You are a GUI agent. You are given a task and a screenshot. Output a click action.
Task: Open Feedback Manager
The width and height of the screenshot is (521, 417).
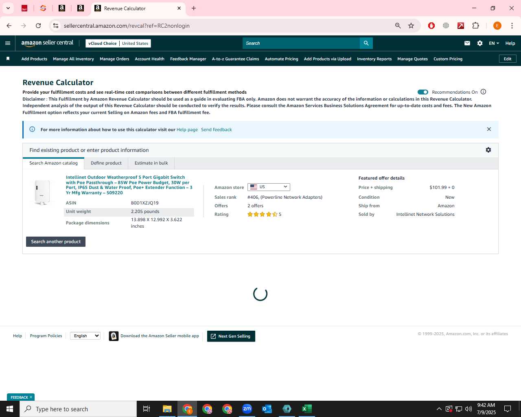point(188,59)
